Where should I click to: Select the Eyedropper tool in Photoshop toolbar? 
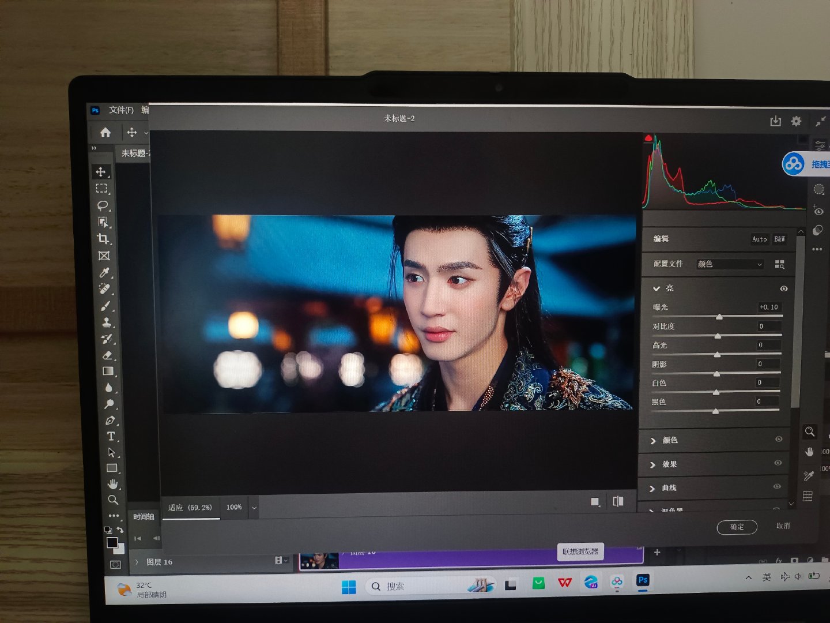point(105,272)
